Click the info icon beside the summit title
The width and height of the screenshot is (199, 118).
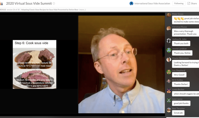coord(54,4)
